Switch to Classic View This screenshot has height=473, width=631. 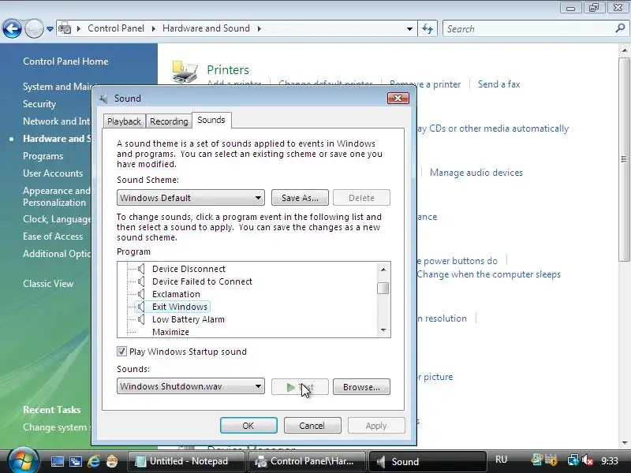(48, 284)
